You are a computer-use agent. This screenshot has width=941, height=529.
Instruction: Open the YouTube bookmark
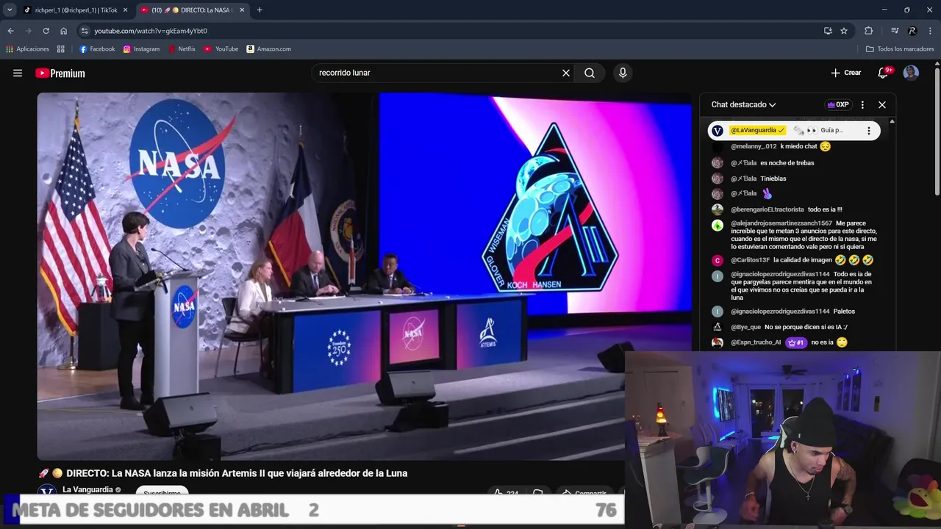point(221,49)
